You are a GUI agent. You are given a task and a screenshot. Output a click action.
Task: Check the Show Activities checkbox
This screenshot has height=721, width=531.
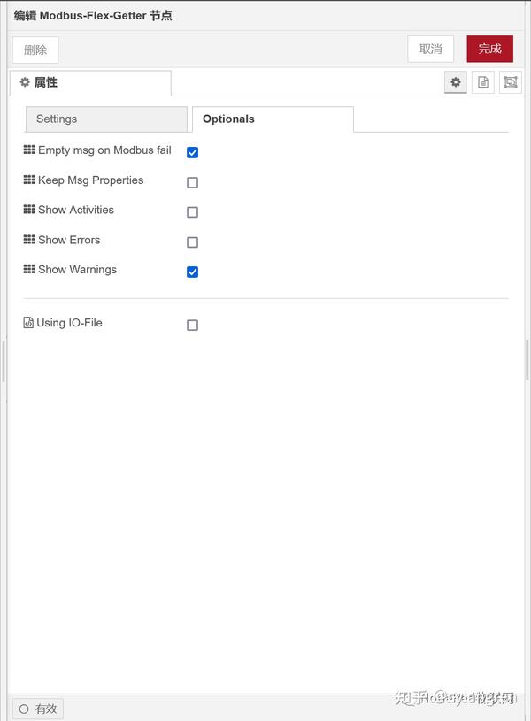pos(192,211)
